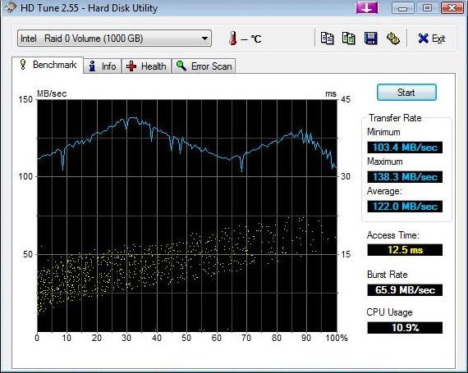The image size is (468, 373).
Task: Click the purple download arrow button
Action: click(x=367, y=8)
